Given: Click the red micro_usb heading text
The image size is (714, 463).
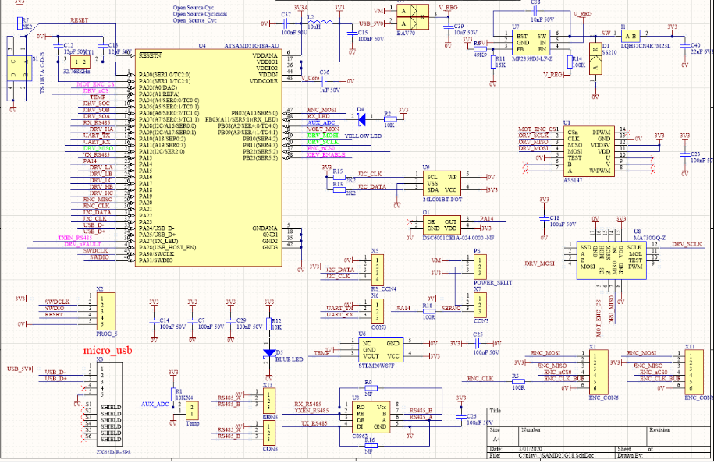Looking at the screenshot, I should [108, 350].
